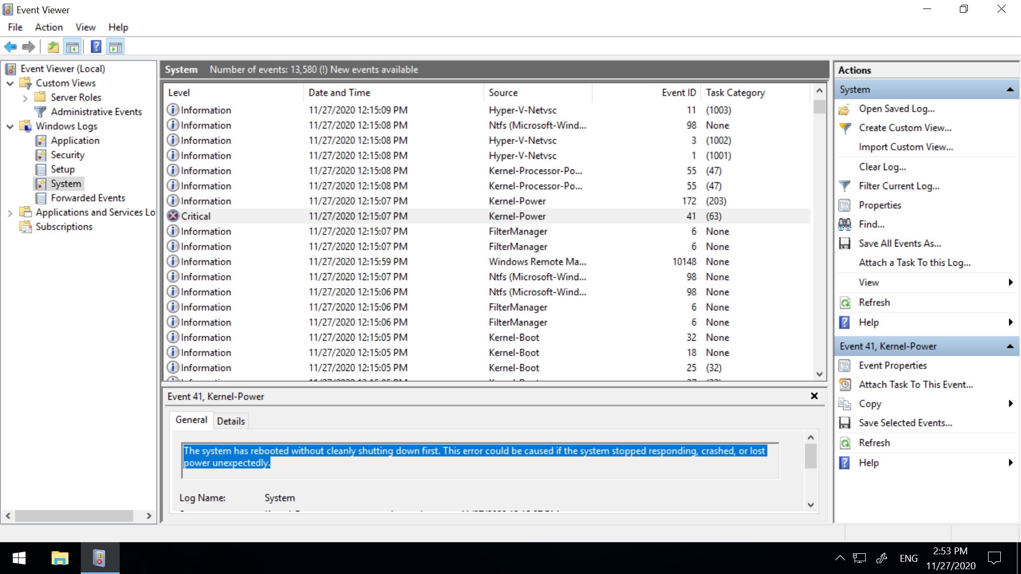Collapse the System actions section

[1009, 90]
